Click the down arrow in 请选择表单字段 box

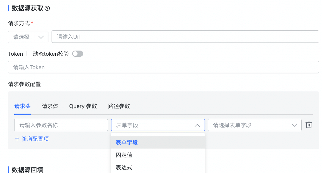[x=294, y=125]
